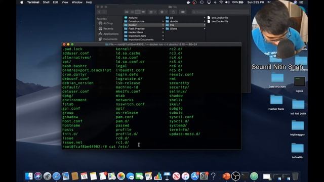Open the View menu
Image resolution: width=324 pixels, height=182 pixels.
click(65, 2)
